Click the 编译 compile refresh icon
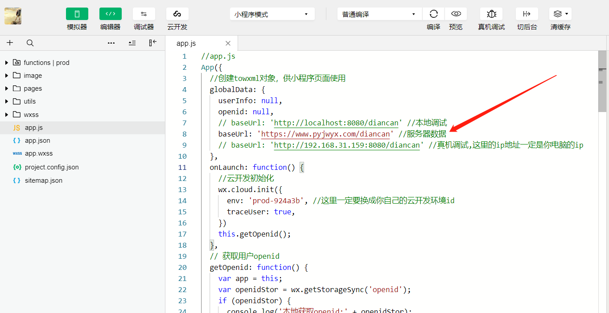609x313 pixels. click(x=433, y=14)
